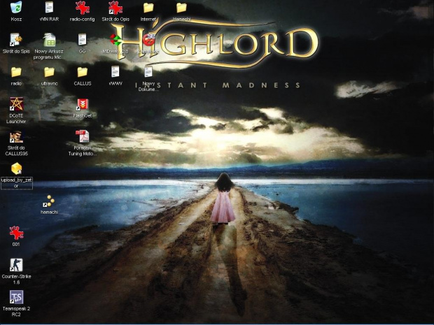Launch MIDway 2.0 shortcut

(x=115, y=41)
